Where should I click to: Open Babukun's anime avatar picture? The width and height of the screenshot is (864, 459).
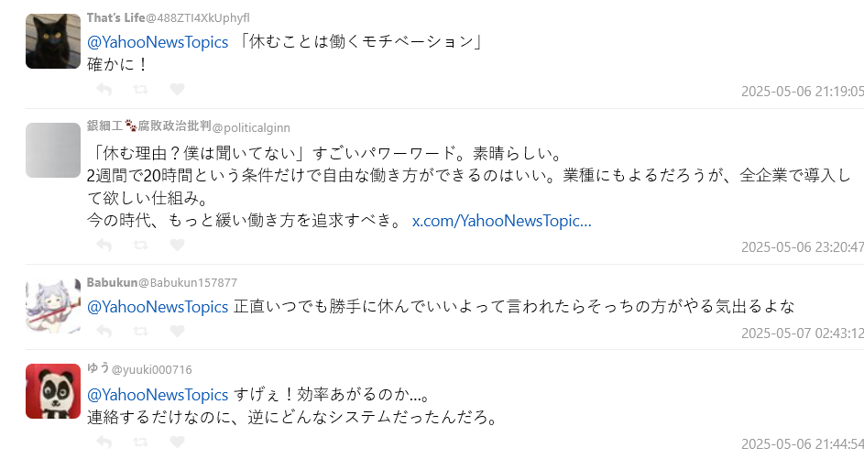pos(53,304)
